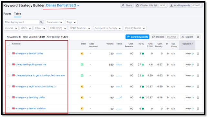Click US flag icon beside emergency dentistry dallas

point(14,97)
